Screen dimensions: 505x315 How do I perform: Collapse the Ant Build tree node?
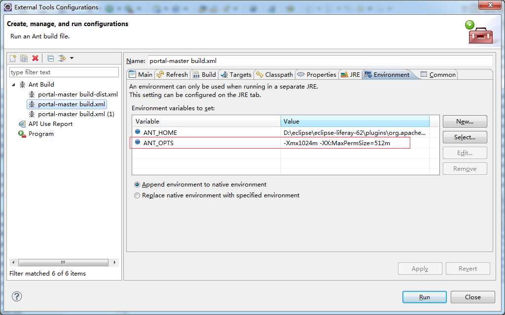[x=14, y=85]
